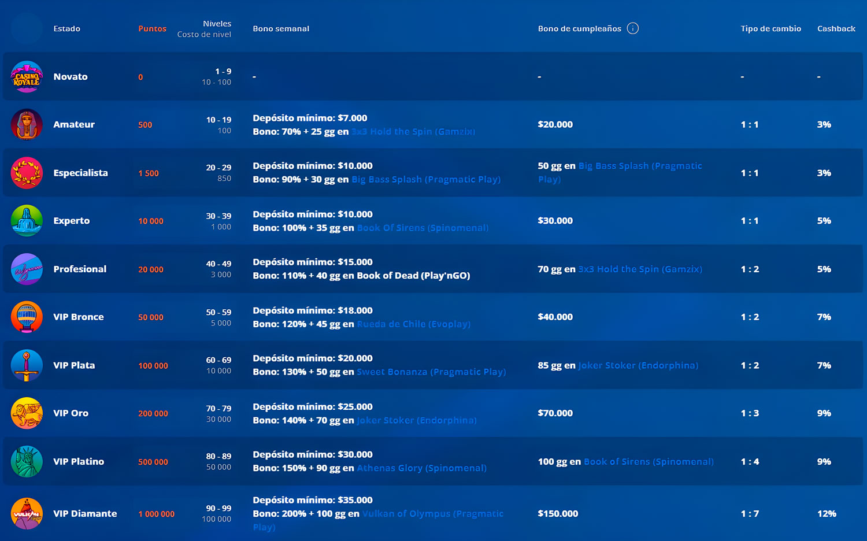Open Vulkan of Olympus link in VIP Diamante row

(x=378, y=520)
